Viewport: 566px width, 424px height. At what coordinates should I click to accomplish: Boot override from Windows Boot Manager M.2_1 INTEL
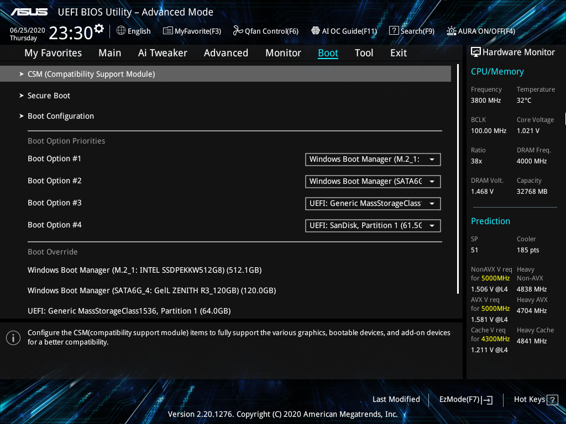pyautogui.click(x=145, y=270)
